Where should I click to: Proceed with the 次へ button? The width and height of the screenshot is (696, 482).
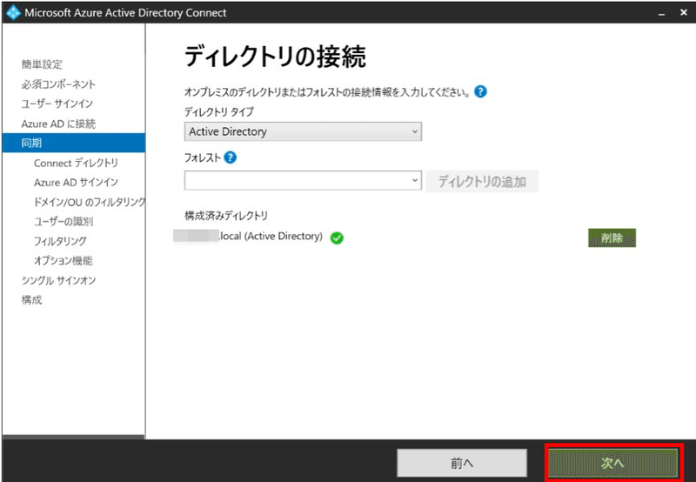coord(613,463)
